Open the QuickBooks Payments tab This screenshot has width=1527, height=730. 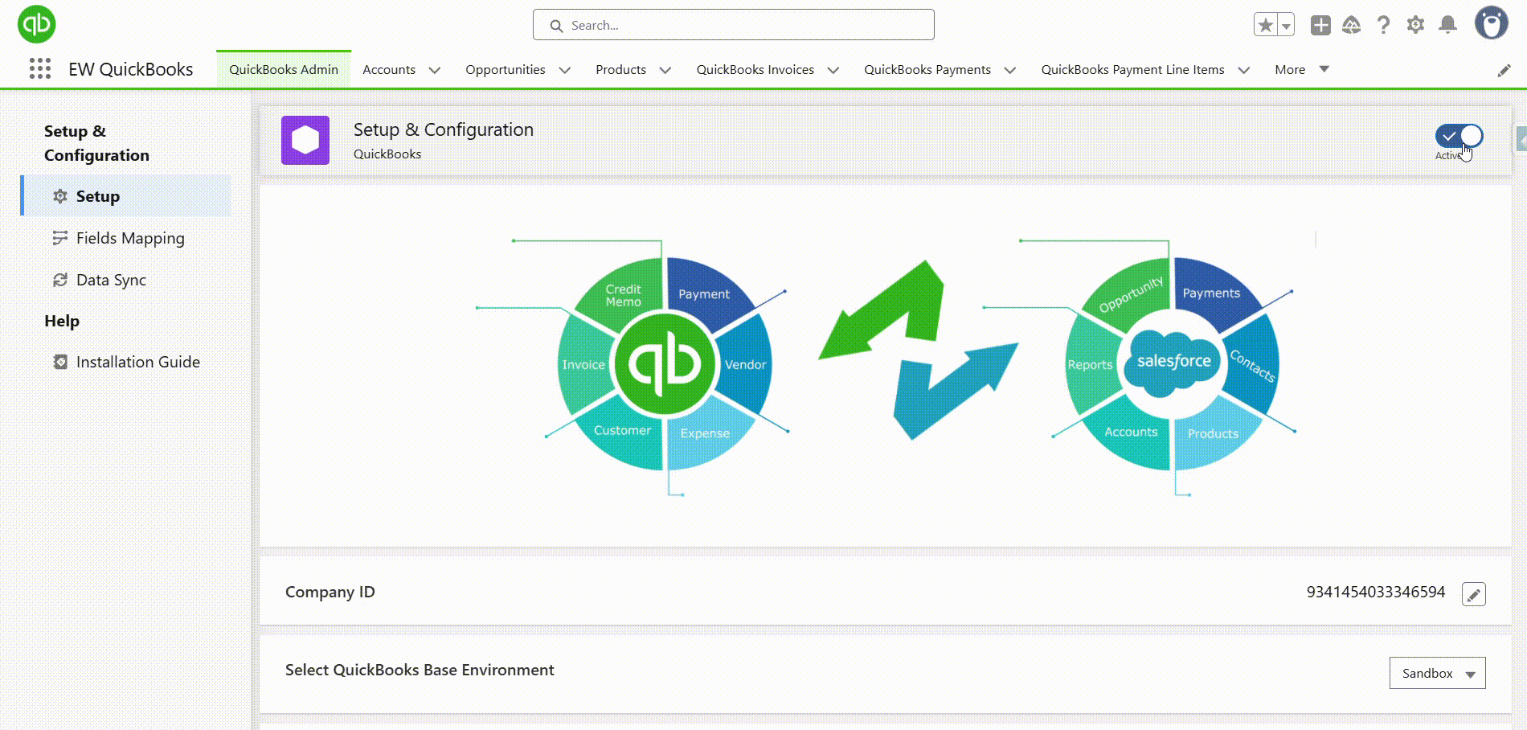point(927,70)
